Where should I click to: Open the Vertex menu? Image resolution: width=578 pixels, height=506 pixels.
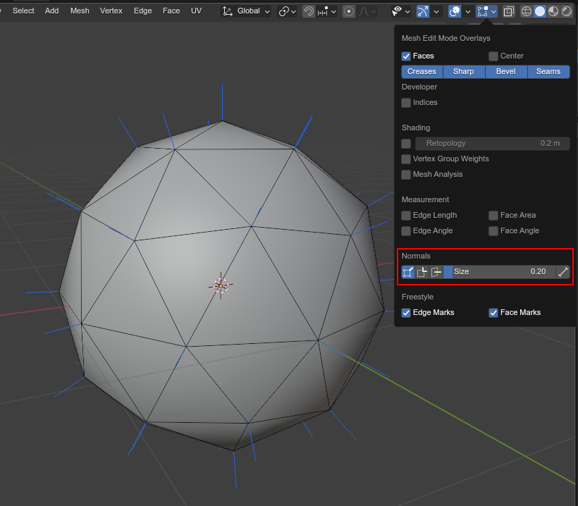pos(111,11)
